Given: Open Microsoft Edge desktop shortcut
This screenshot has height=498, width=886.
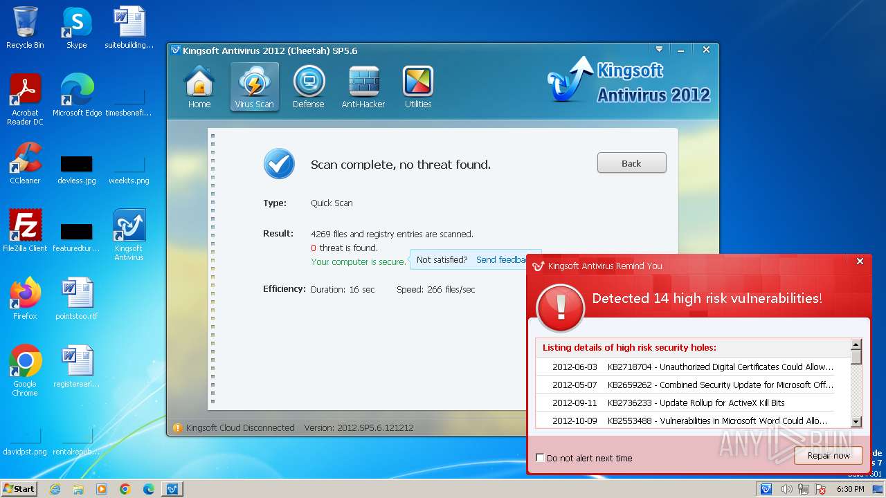Looking at the screenshot, I should 77,95.
